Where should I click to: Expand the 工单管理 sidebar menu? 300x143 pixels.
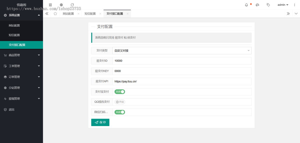21,66
